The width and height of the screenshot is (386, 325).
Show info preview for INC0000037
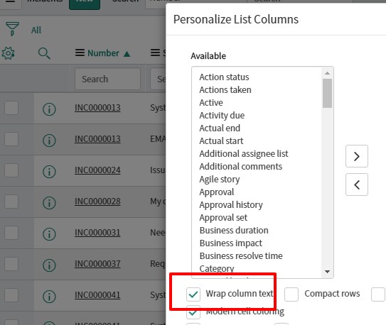pos(49,265)
